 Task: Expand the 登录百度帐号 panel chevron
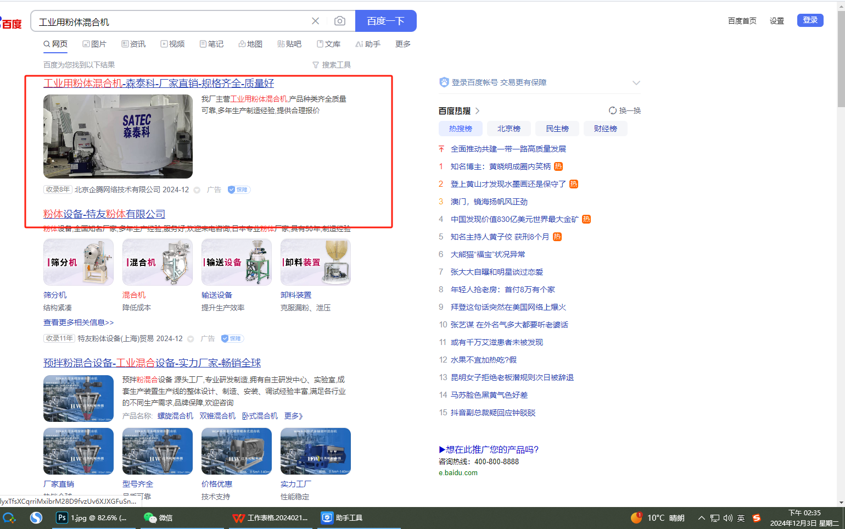click(636, 82)
